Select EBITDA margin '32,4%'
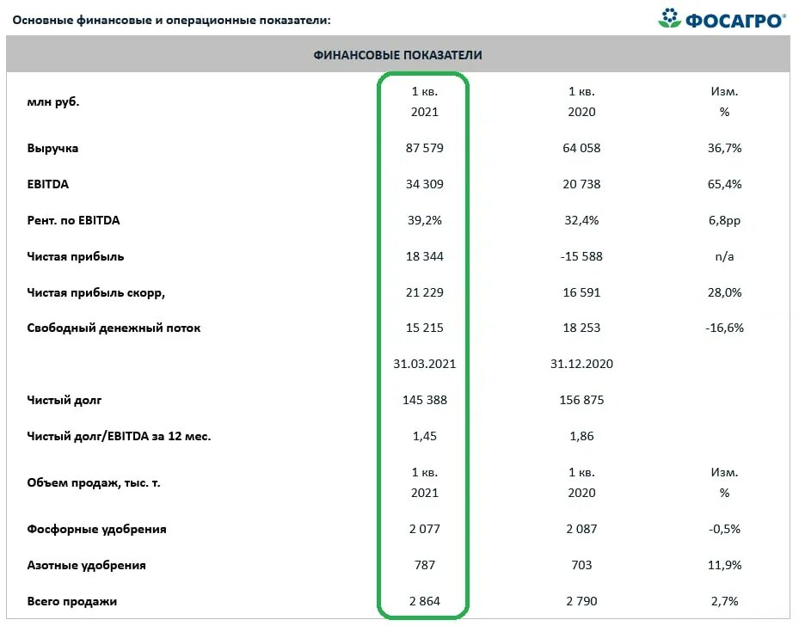 (581, 220)
